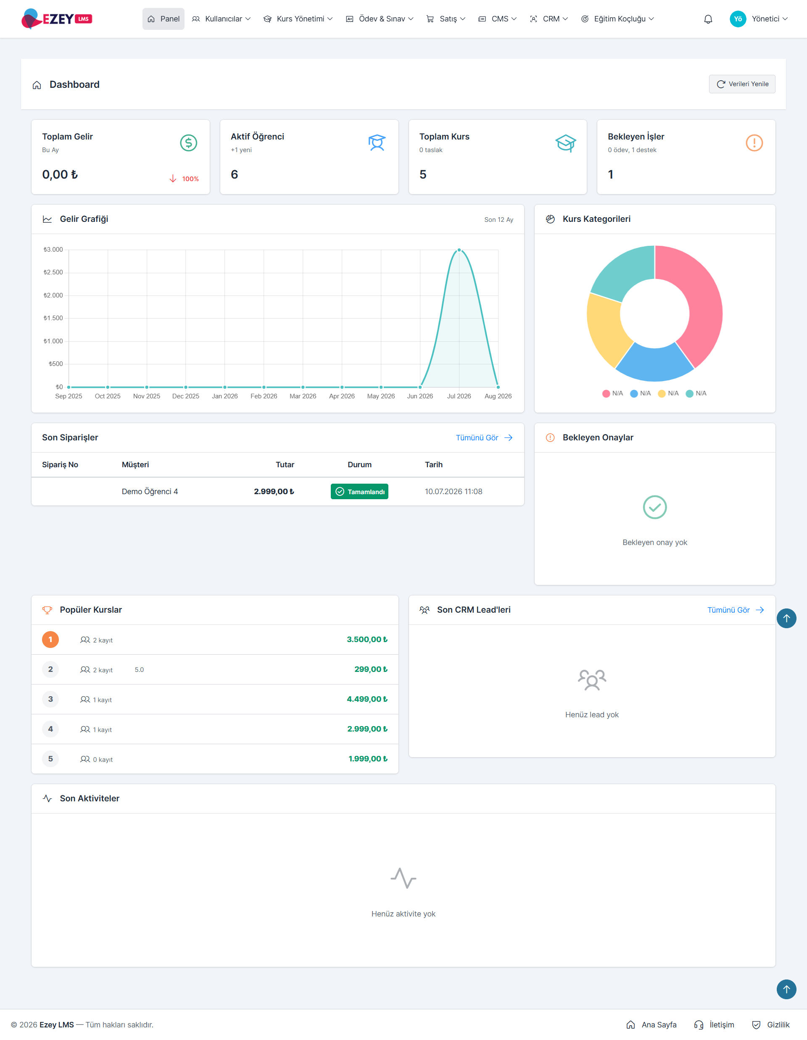The image size is (807, 1040).
Task: Click the Dashboard home icon
Action: (37, 85)
